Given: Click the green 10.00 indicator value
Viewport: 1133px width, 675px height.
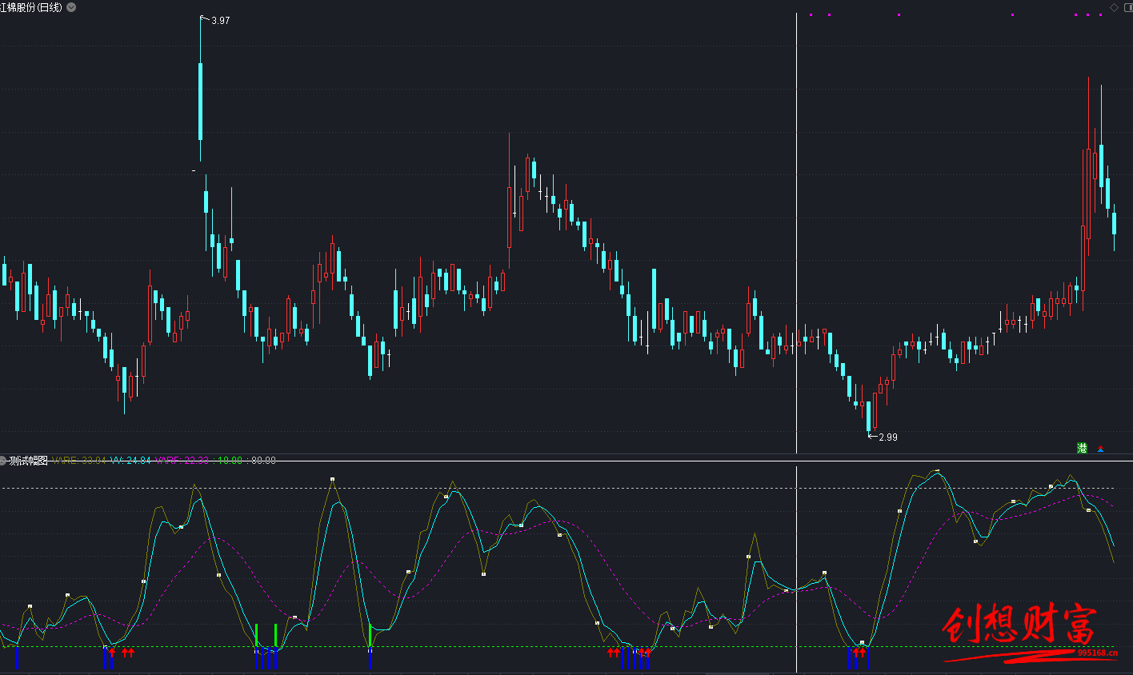Looking at the screenshot, I should pos(230,461).
